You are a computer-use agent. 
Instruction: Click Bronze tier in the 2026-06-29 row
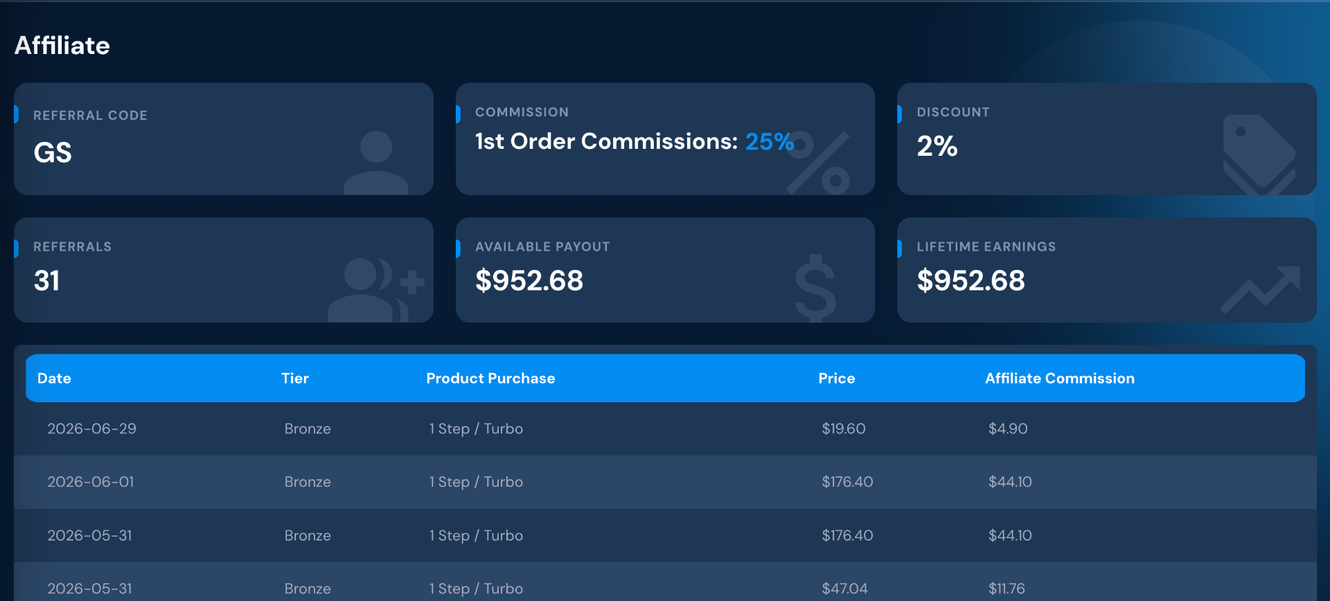(308, 429)
